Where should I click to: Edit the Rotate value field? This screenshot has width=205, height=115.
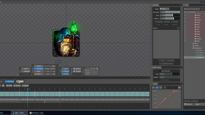click(x=50, y=66)
